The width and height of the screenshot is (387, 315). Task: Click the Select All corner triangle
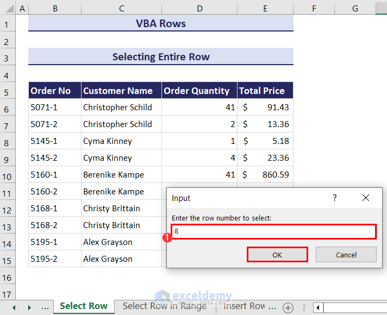point(9,8)
